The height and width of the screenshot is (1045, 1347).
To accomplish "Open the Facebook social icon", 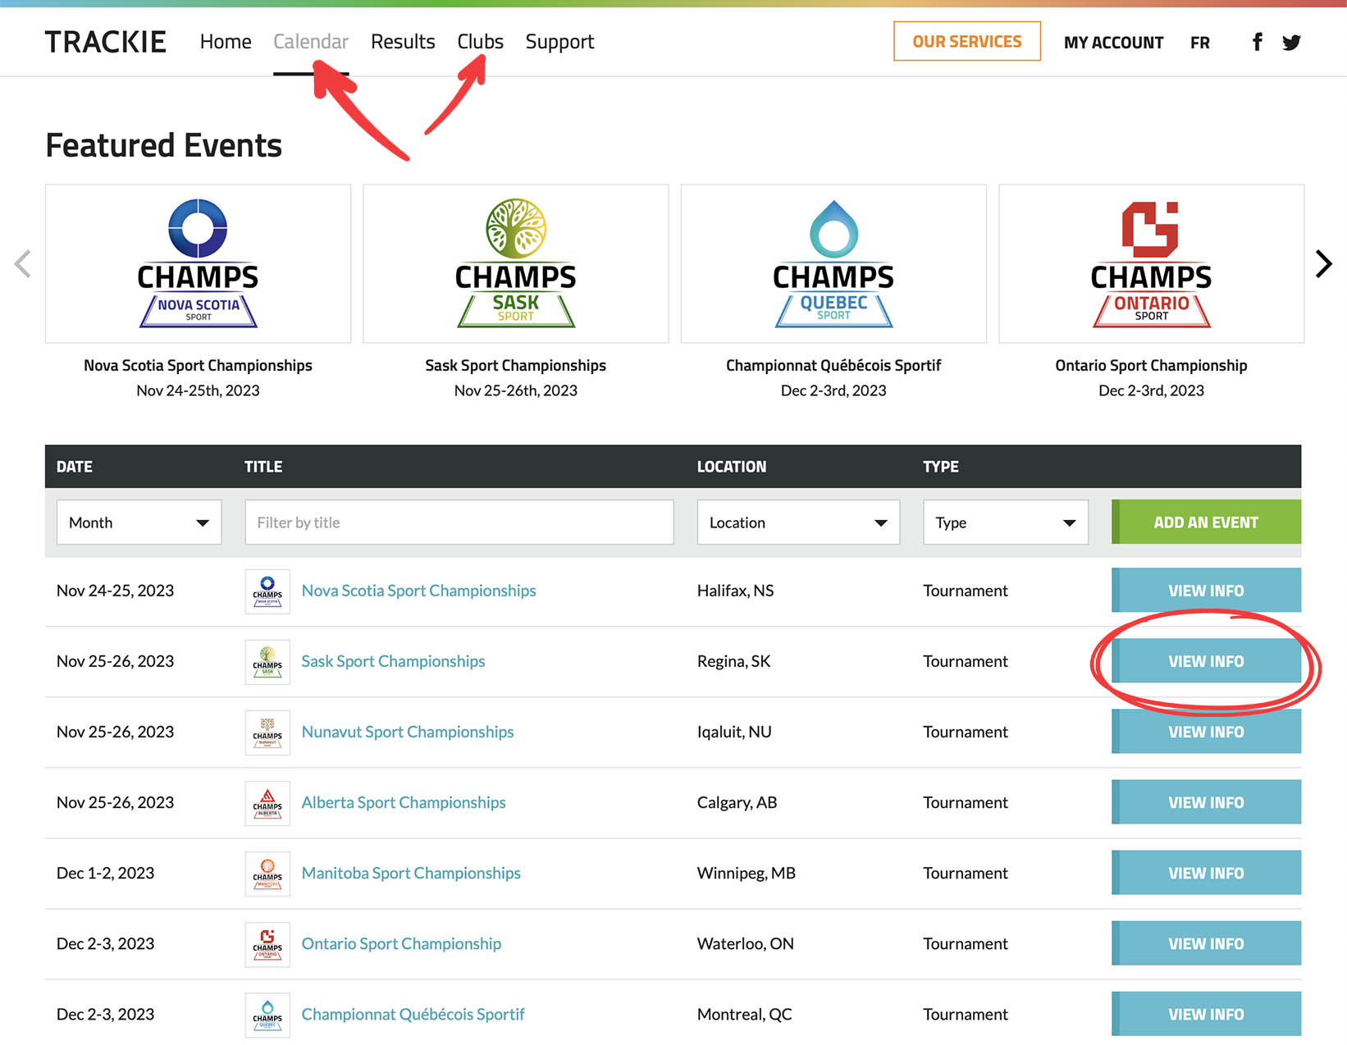I will pos(1257,42).
